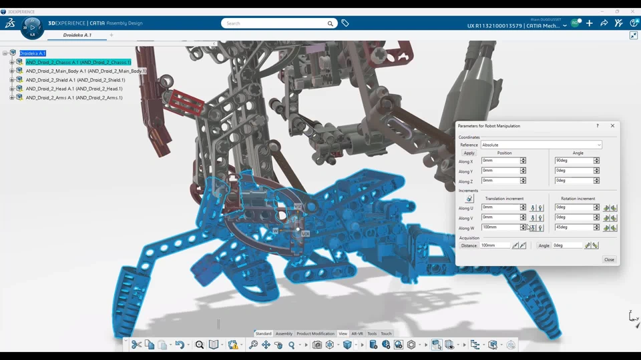Click the Share arrow icon in top bar

[x=604, y=23]
